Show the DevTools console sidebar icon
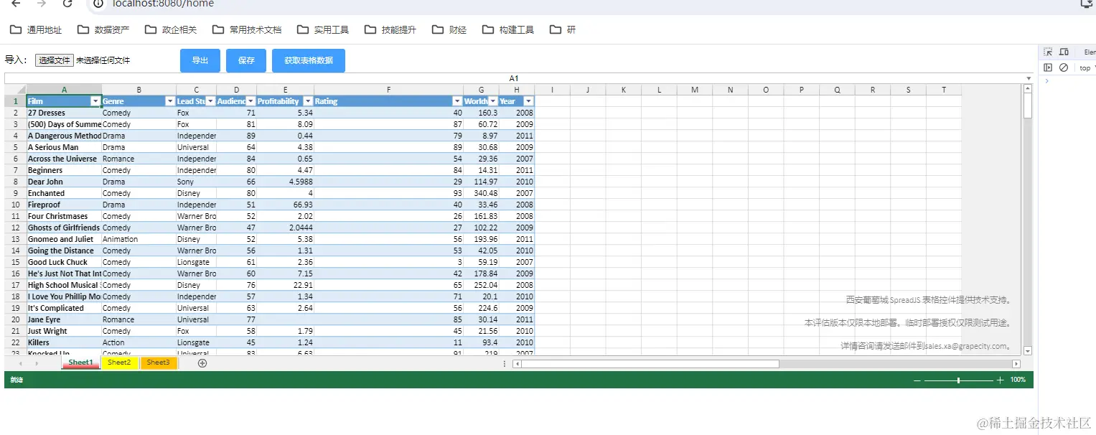 tap(1048, 67)
